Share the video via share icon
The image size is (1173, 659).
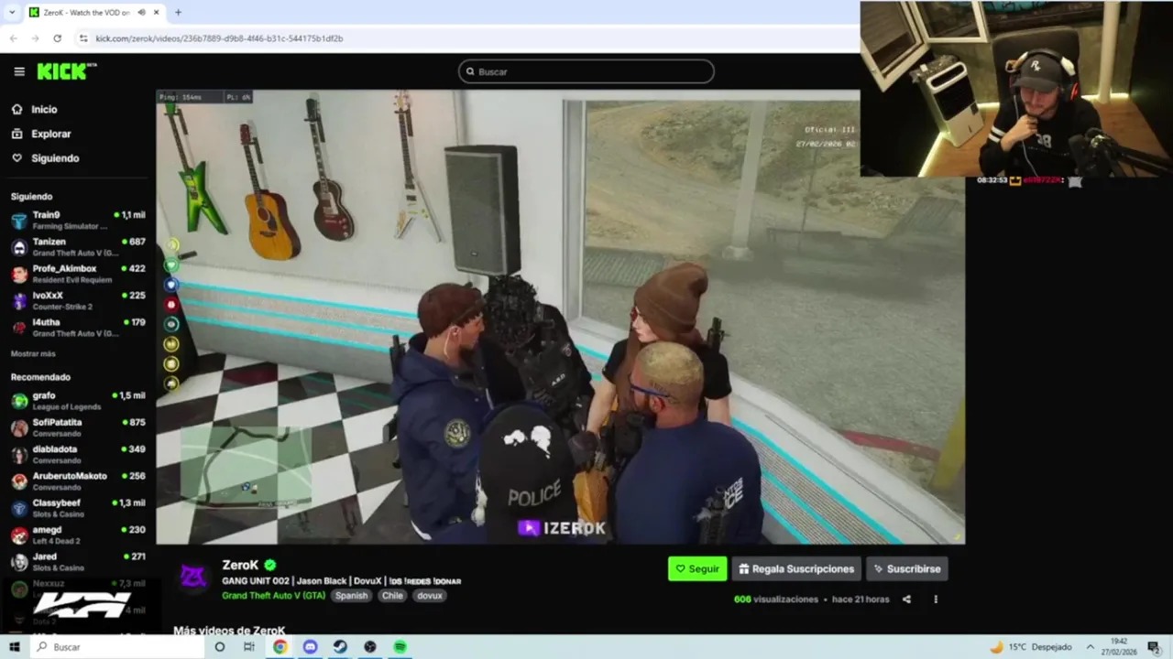tap(906, 600)
